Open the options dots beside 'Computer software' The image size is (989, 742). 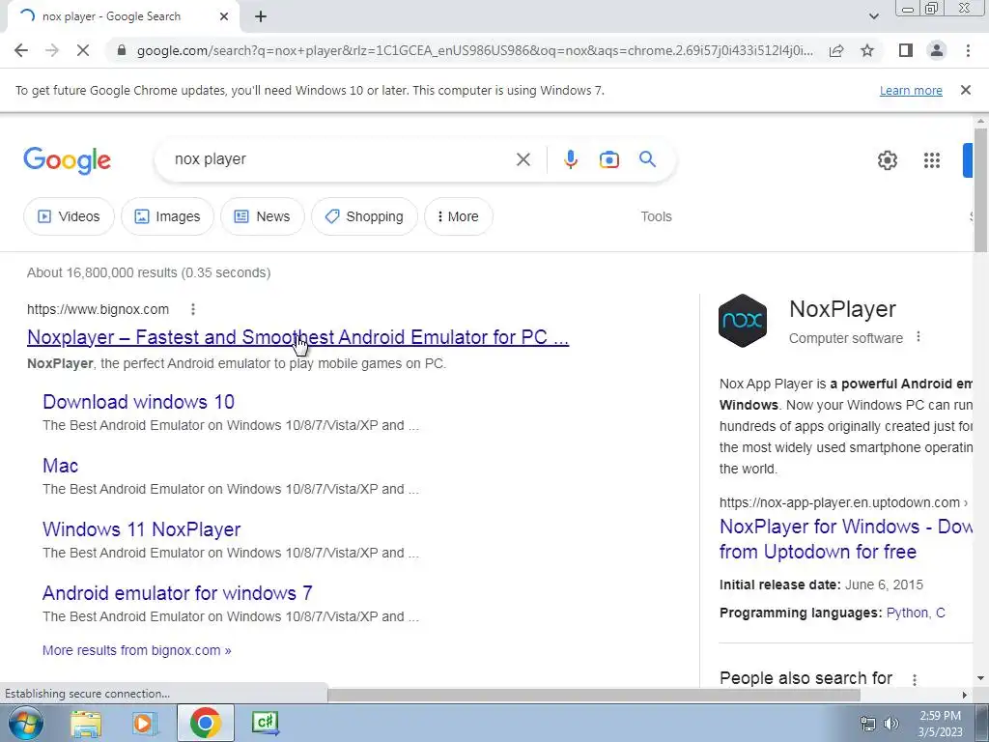[918, 337]
